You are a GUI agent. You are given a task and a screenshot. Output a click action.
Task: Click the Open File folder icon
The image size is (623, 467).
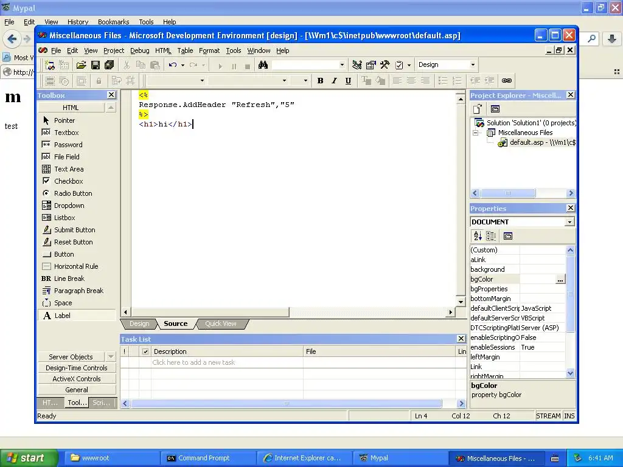click(x=81, y=64)
